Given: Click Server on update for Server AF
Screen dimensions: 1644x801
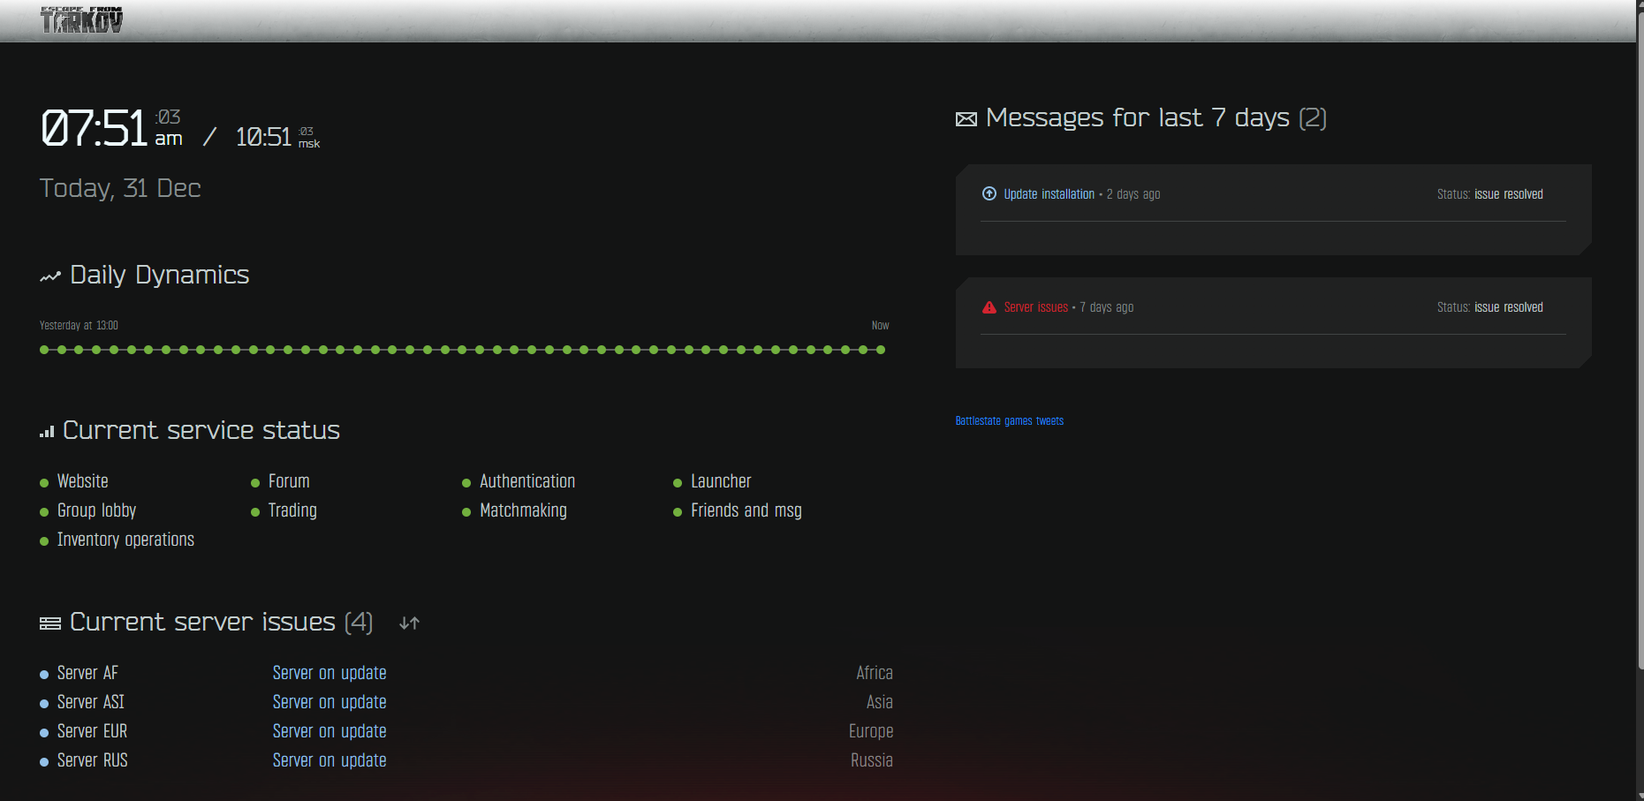Looking at the screenshot, I should 330,673.
